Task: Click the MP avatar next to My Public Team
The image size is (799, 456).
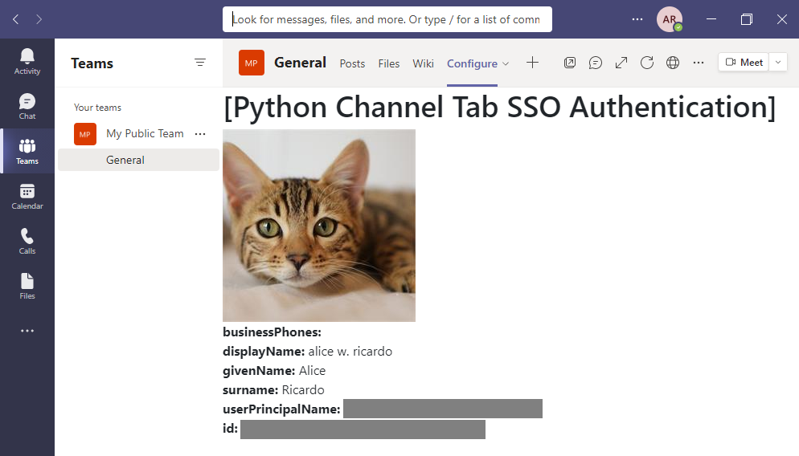Action: coord(85,134)
